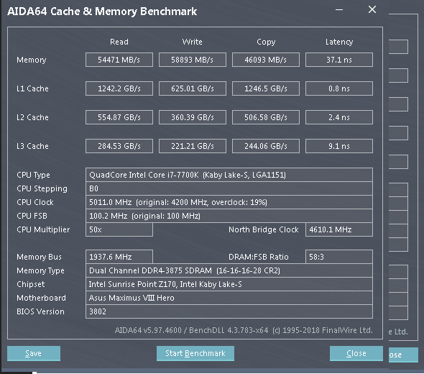The height and width of the screenshot is (374, 424).
Task: Click the Read column header
Action: pyautogui.click(x=119, y=42)
